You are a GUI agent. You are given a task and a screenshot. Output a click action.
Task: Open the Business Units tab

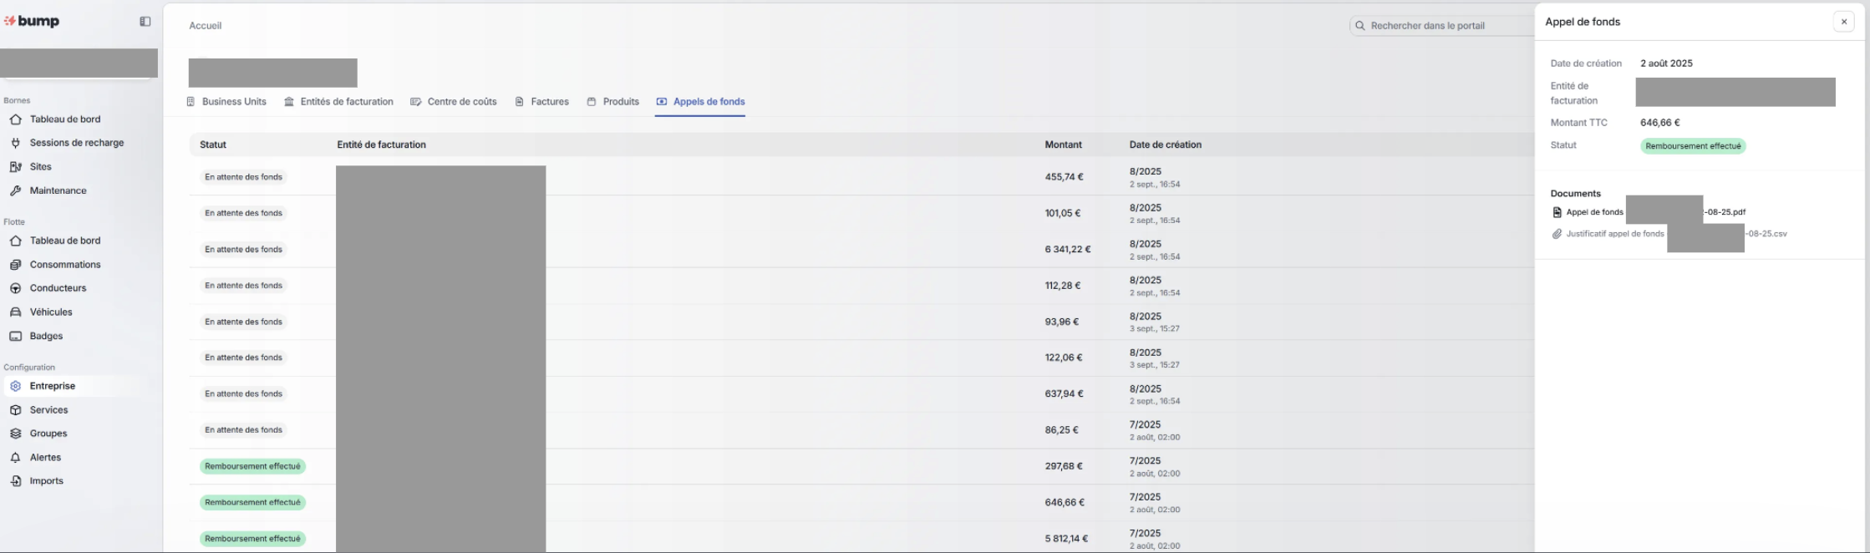(x=226, y=102)
